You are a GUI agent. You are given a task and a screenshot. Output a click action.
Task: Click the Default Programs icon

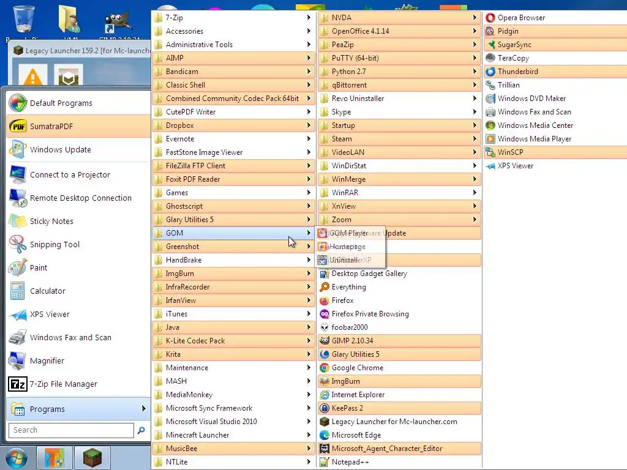coord(18,103)
